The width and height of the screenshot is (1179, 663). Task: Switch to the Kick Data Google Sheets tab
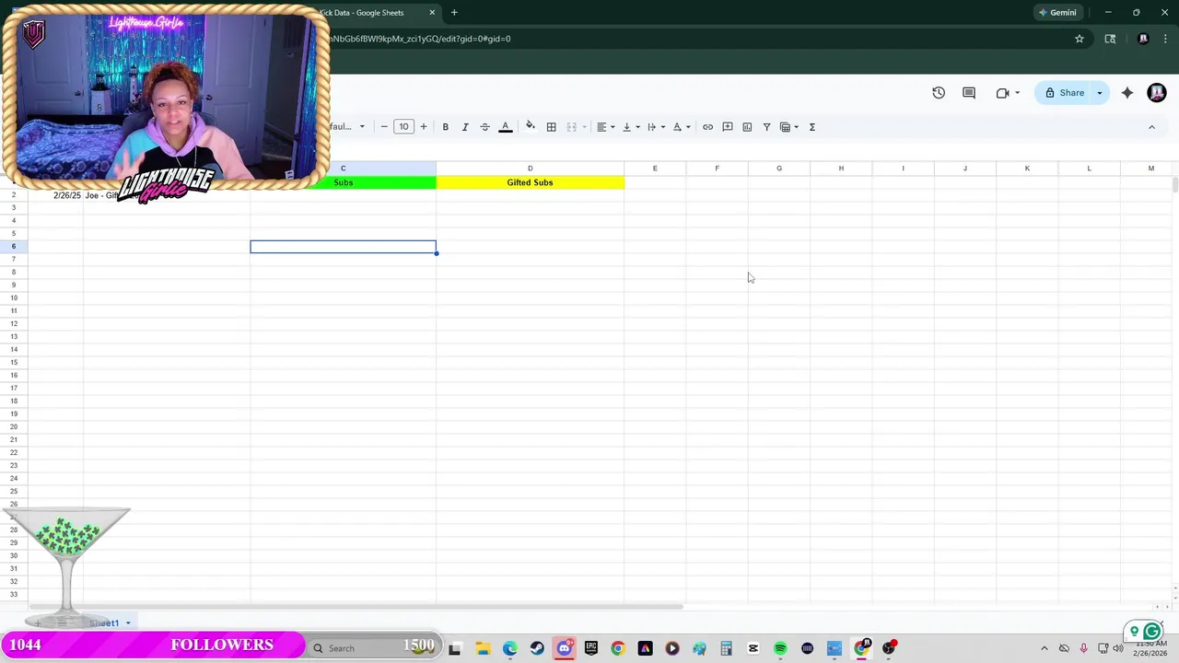point(373,13)
